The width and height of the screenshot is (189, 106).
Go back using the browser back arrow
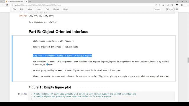click(3, 5)
